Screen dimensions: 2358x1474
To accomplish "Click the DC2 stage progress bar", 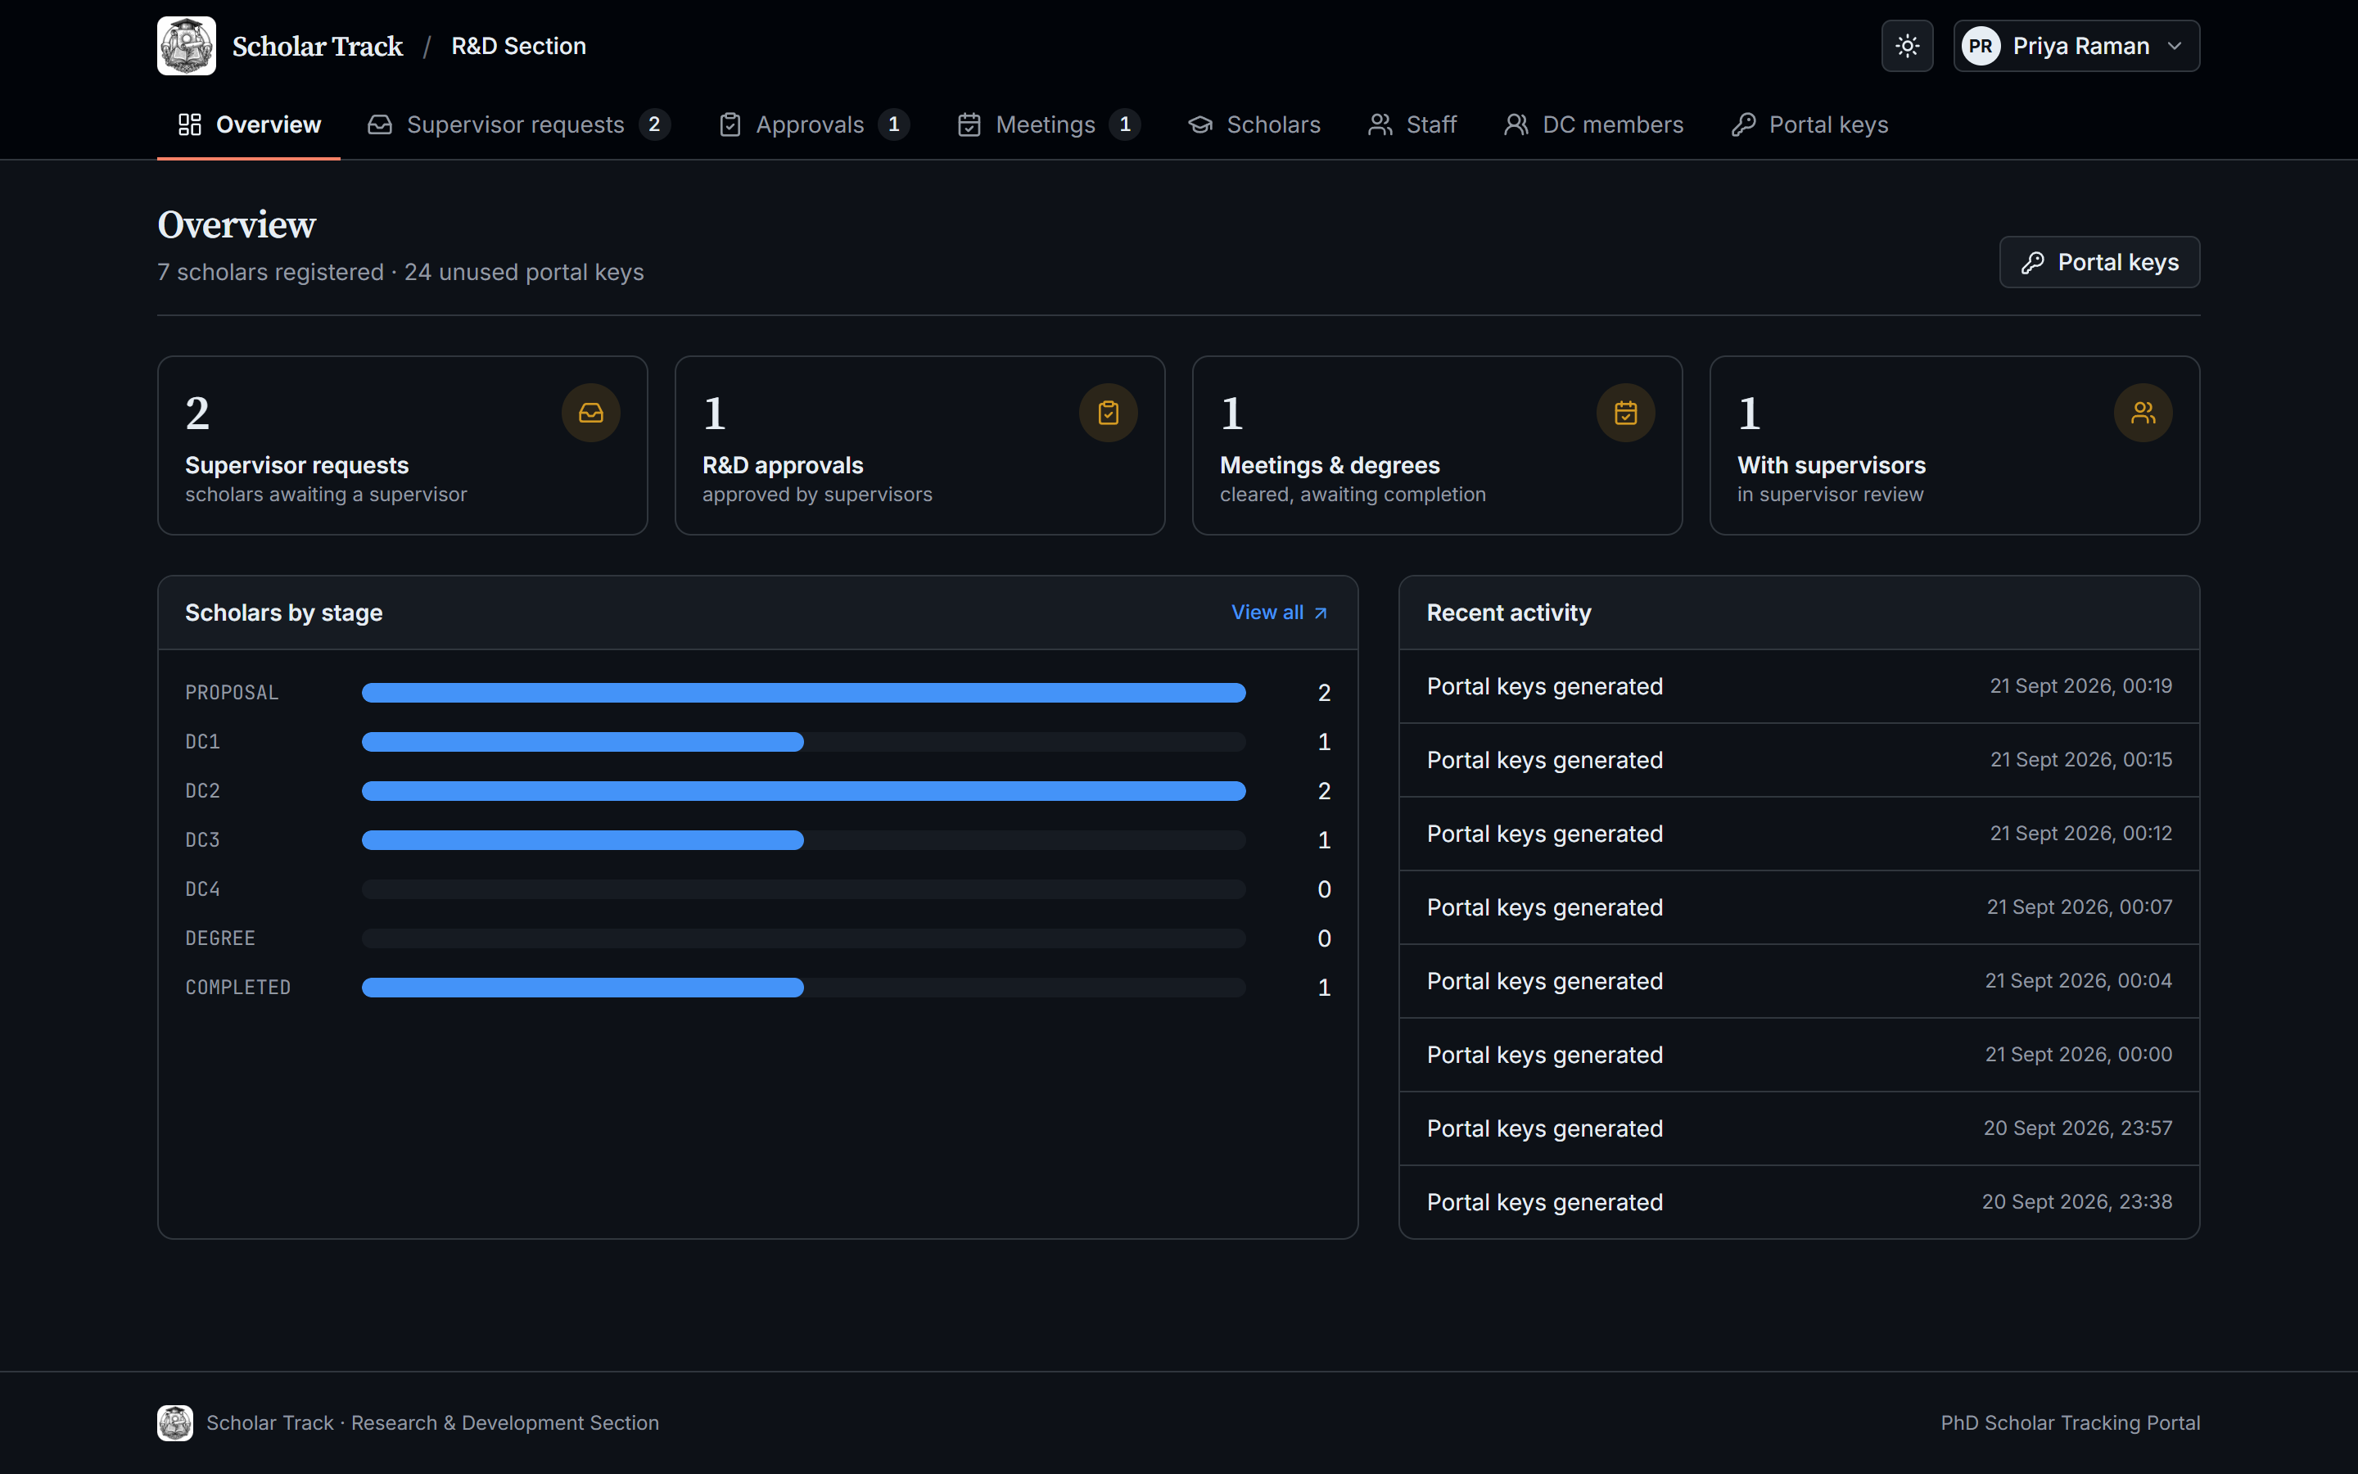I will point(803,790).
